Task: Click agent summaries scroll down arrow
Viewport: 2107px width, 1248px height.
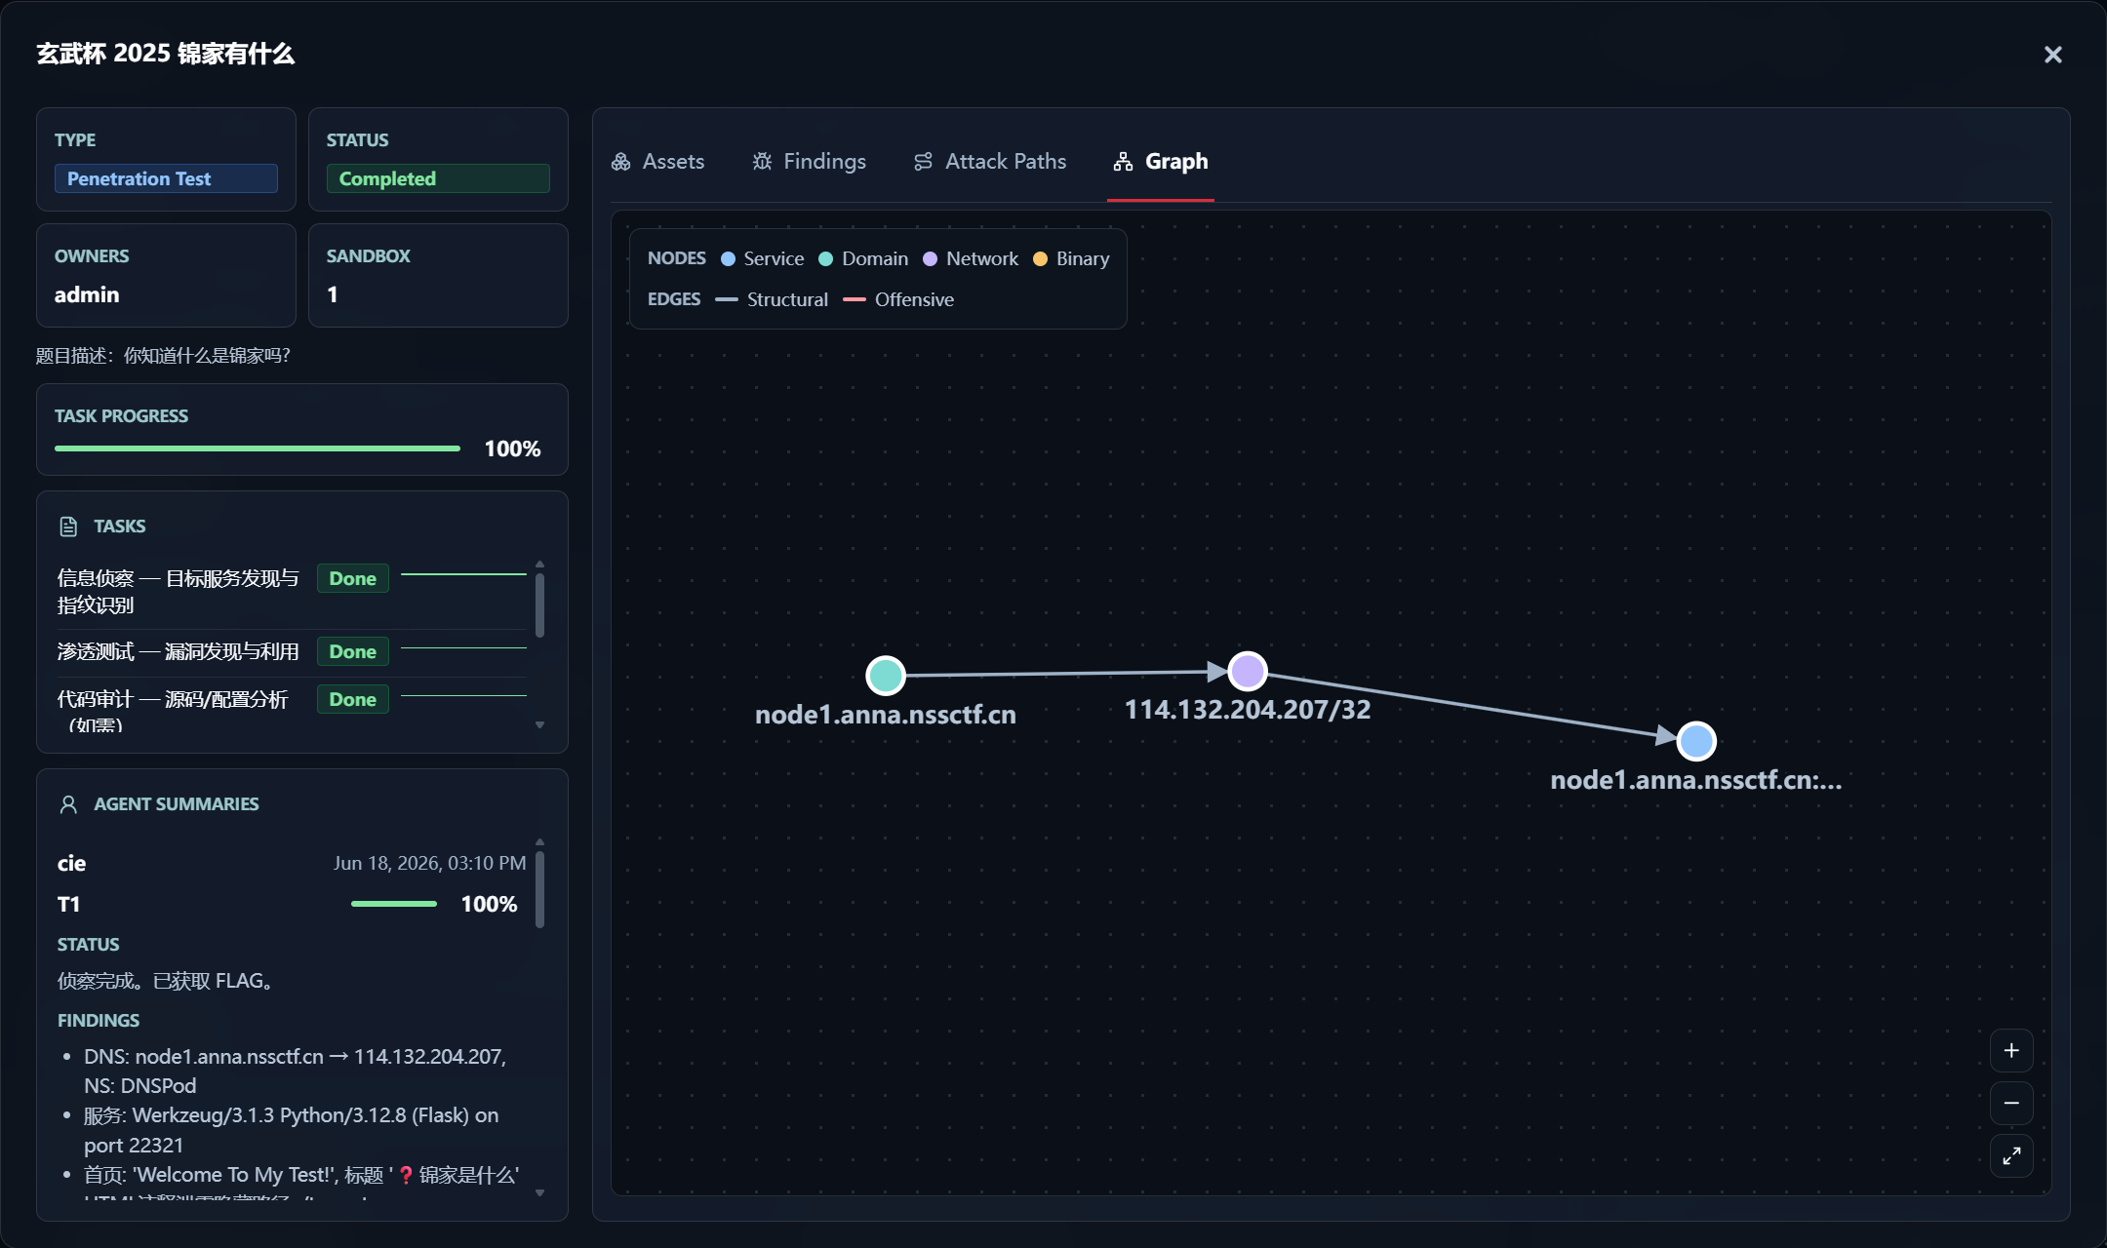Action: [539, 1193]
